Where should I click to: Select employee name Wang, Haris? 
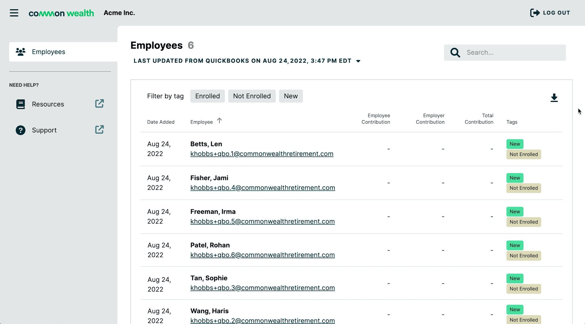209,311
